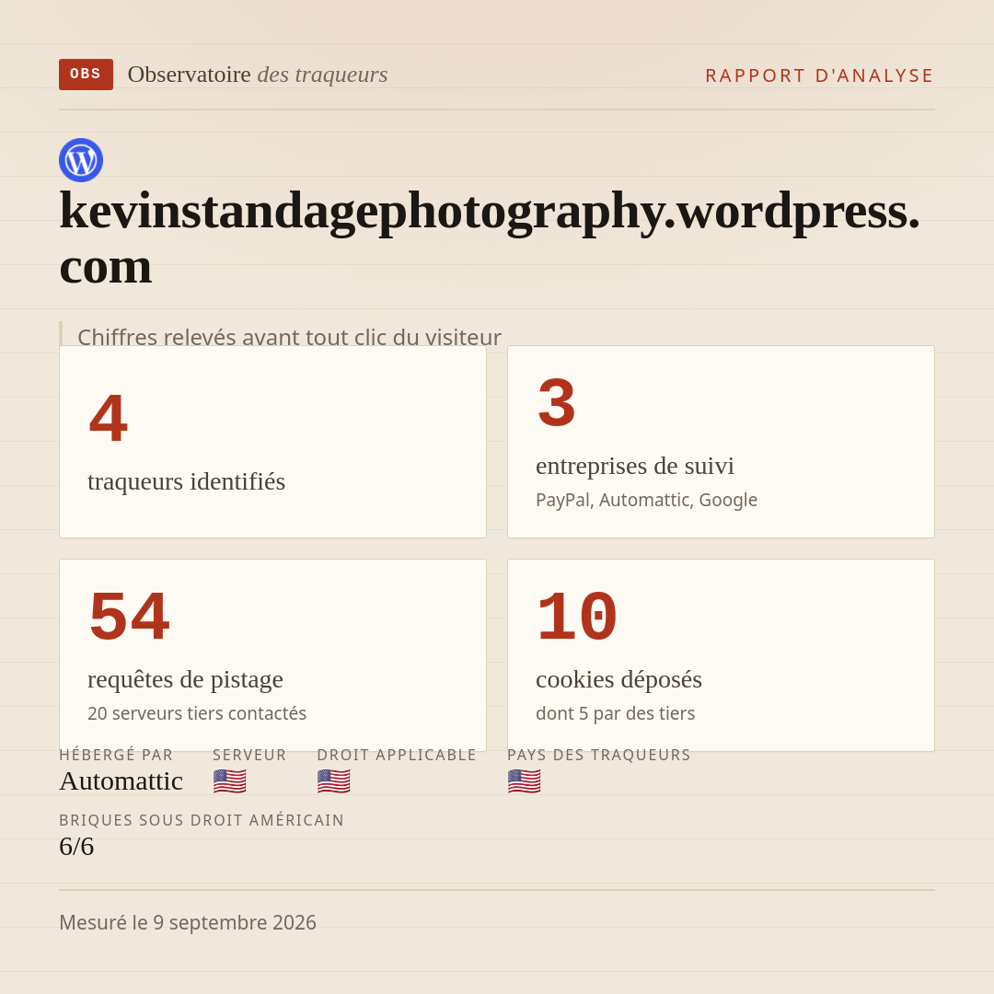Click the Automattic host name
994x994 pixels.
tap(121, 781)
